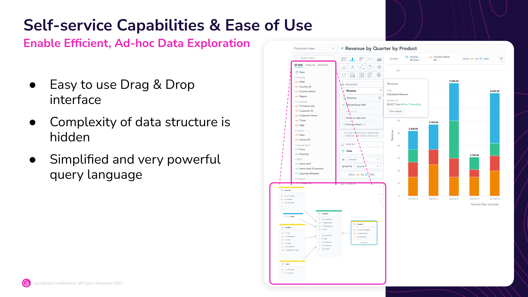Click the "Search data..." input field
The image size is (528, 297).
(x=314, y=58)
